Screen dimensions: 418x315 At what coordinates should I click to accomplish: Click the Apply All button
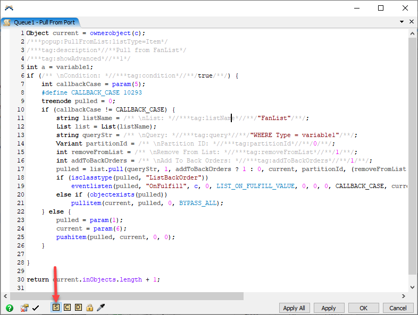click(294, 308)
